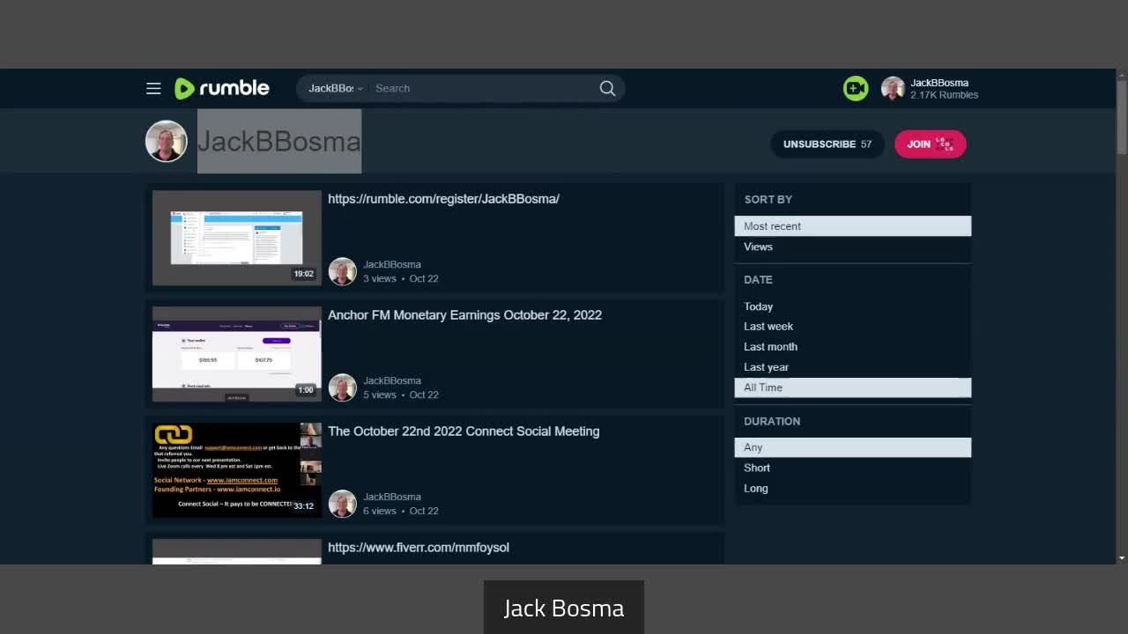
Task: Focus the Search text field
Action: click(483, 88)
